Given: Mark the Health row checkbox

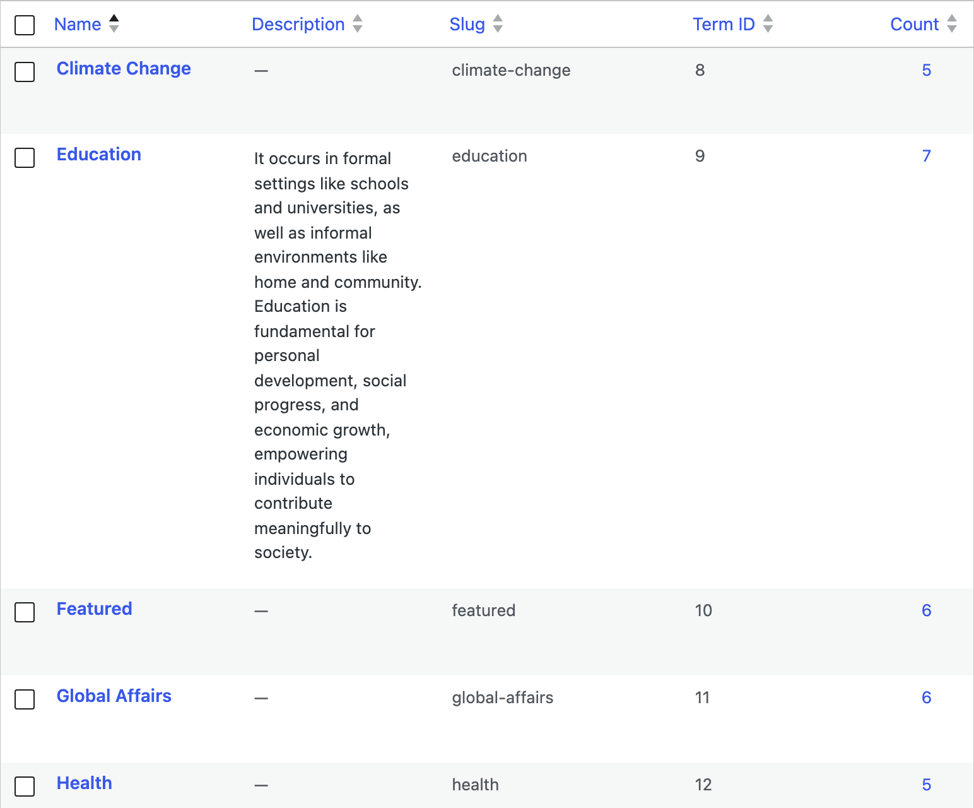Looking at the screenshot, I should (25, 787).
